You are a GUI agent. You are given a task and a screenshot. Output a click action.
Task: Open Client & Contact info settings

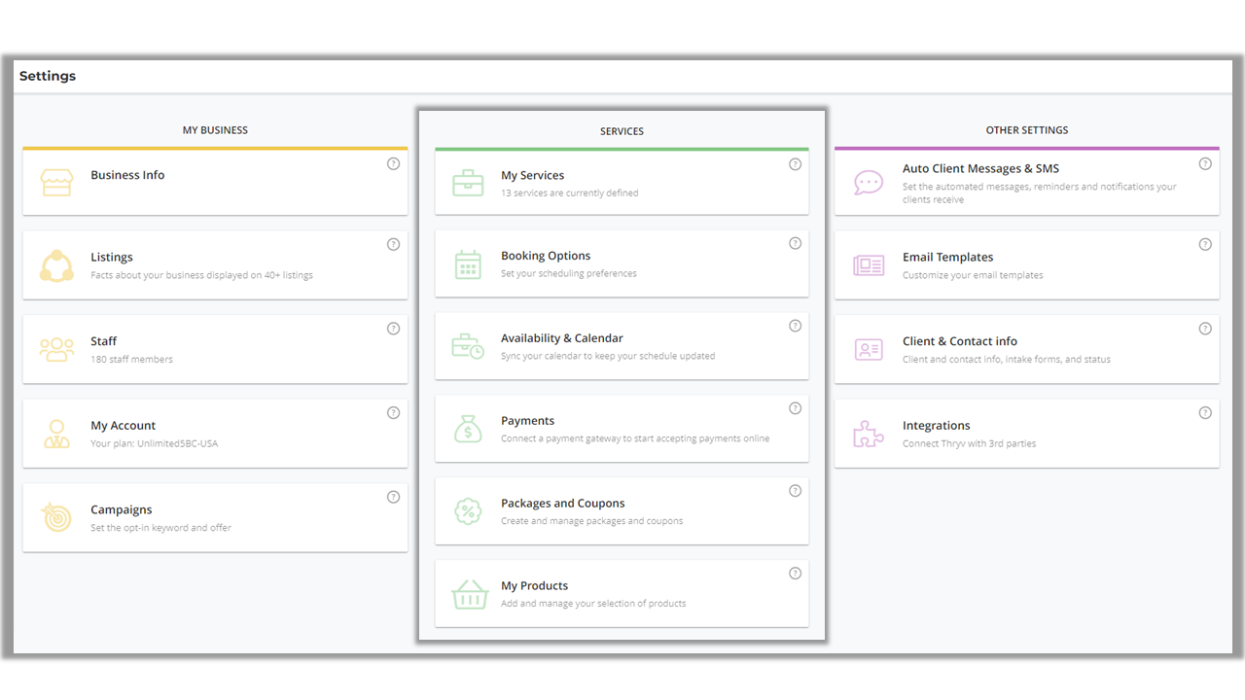tap(959, 341)
